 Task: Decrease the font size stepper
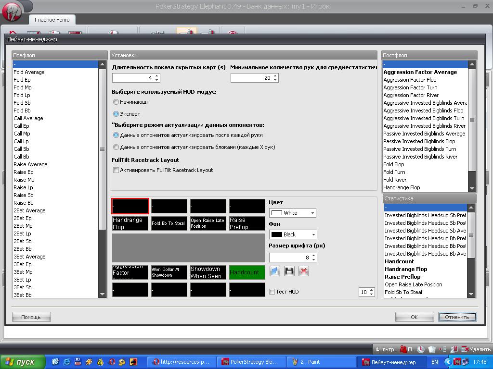point(313,259)
